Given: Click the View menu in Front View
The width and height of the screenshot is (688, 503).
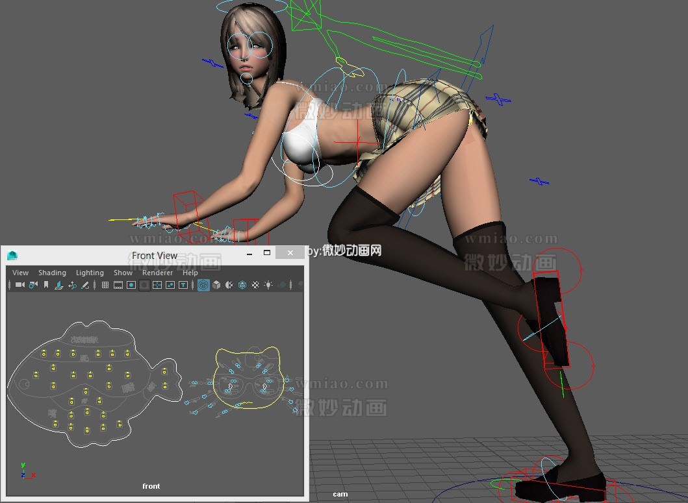Looking at the screenshot, I should coord(20,273).
